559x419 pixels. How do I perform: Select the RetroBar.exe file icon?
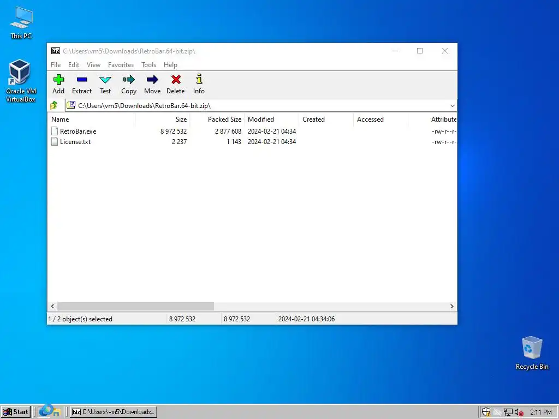55,131
